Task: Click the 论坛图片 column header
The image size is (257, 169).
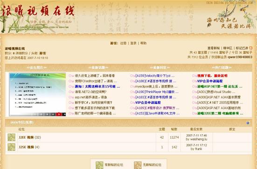Action: click(36, 68)
